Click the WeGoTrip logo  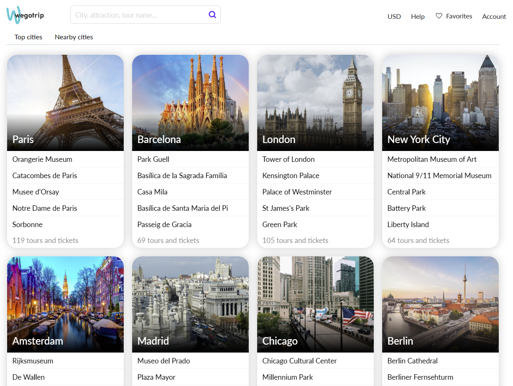[25, 15]
